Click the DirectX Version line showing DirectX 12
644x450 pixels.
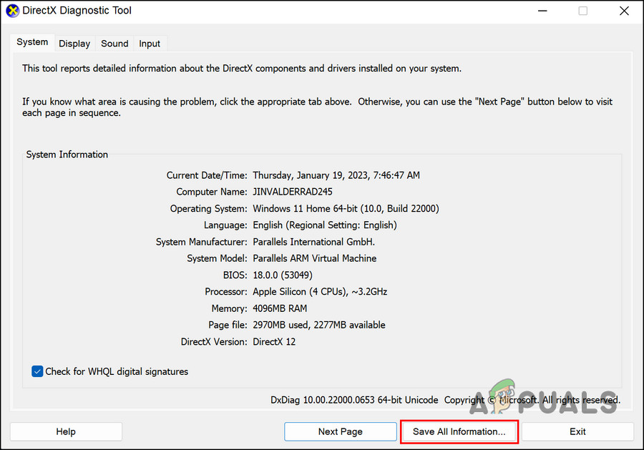click(279, 341)
